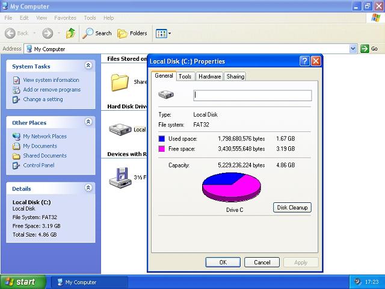This screenshot has height=289, width=385.
Task: Click the Up folder toolbar icon
Action: tap(71, 33)
